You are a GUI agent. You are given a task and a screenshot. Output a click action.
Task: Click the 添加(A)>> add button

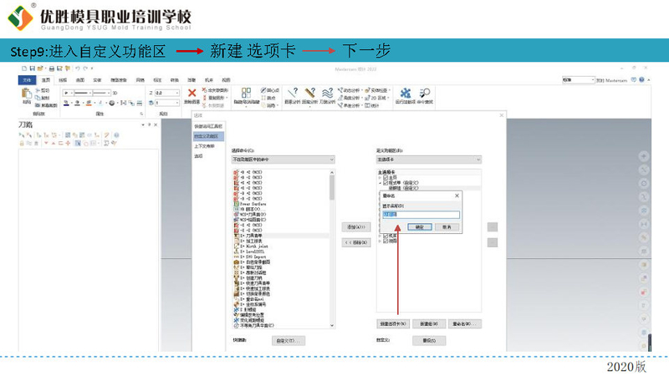[x=356, y=227]
